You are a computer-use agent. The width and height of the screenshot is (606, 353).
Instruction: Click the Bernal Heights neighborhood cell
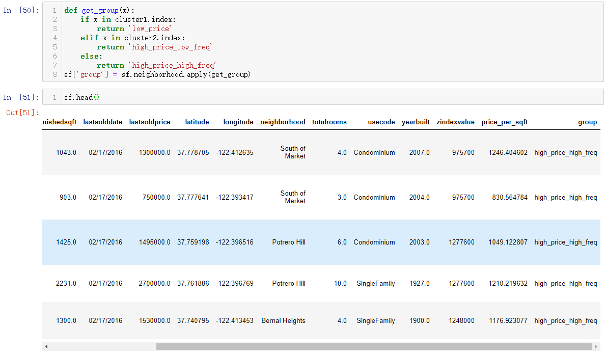coord(283,321)
